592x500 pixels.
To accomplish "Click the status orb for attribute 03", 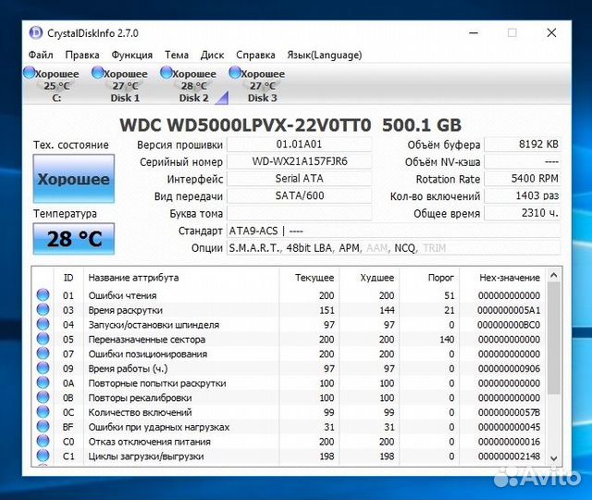I will point(43,309).
